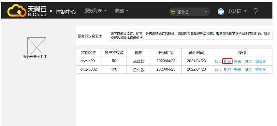Open the 赵诗阳 account dropdown
The width and height of the screenshot is (277, 126).
pos(237,12)
